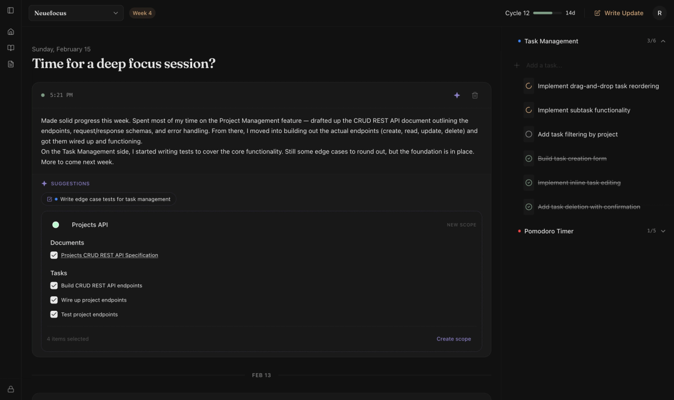Uncheck Projects CRUD REST API Specification
Viewport: 674px width, 400px height.
pyautogui.click(x=54, y=255)
